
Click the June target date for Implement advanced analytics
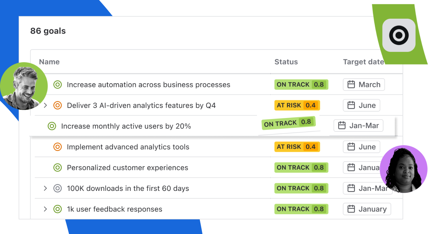[x=361, y=147]
